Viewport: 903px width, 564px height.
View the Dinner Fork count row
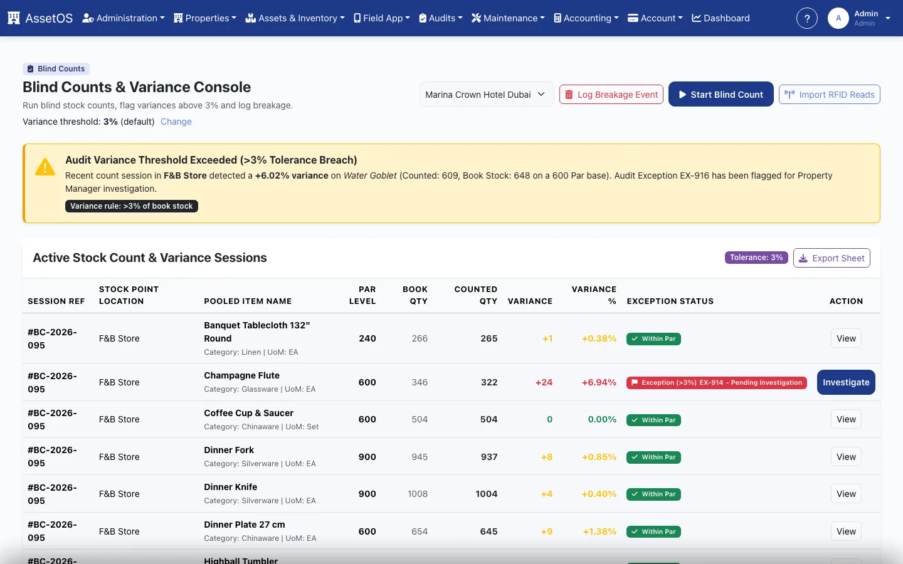[846, 457]
